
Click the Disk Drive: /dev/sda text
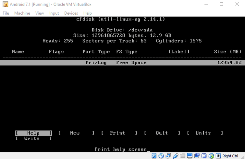click(x=122, y=30)
